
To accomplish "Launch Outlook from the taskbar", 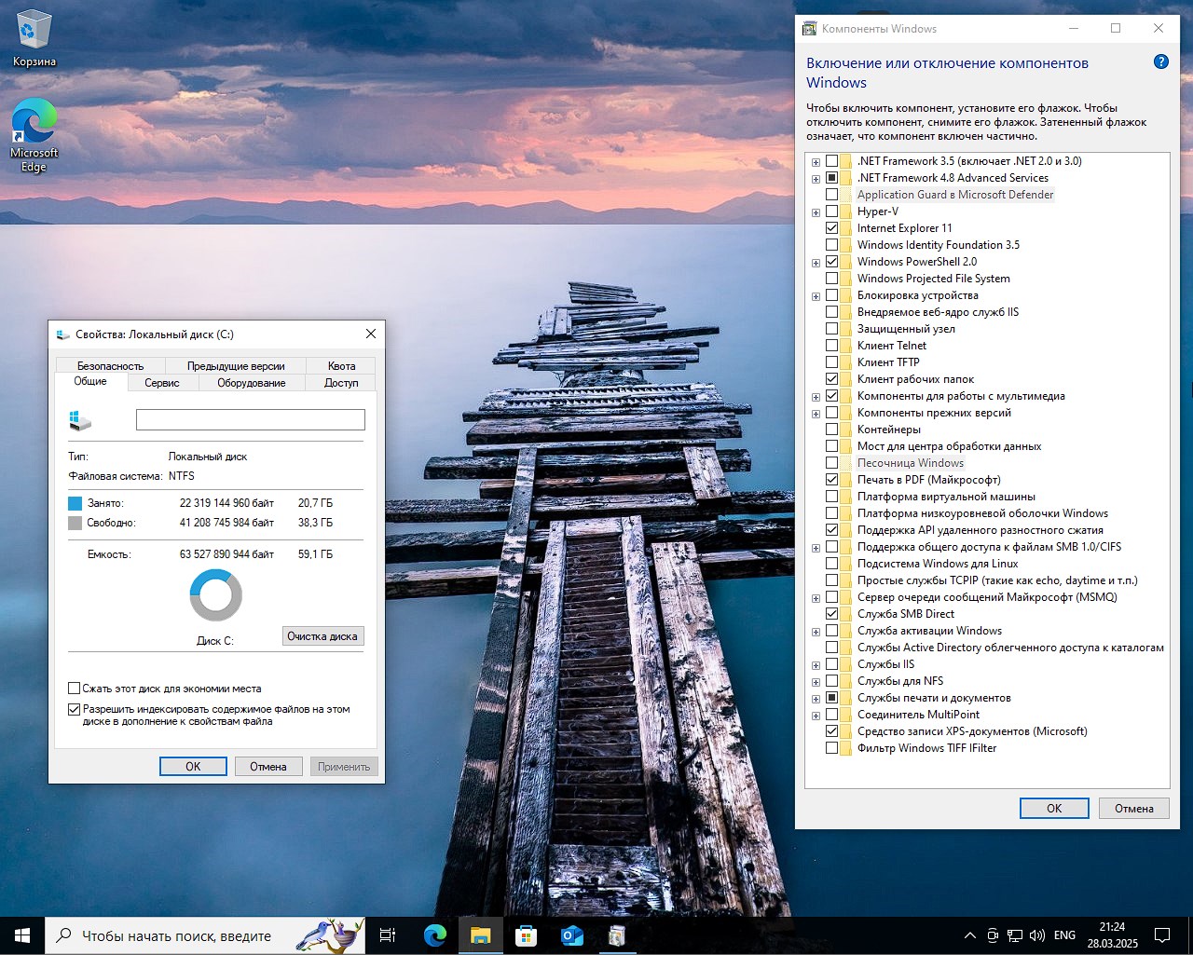I will [571, 935].
